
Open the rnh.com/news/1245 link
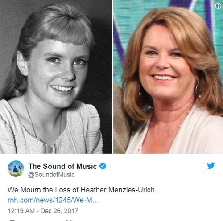[x=53, y=200]
